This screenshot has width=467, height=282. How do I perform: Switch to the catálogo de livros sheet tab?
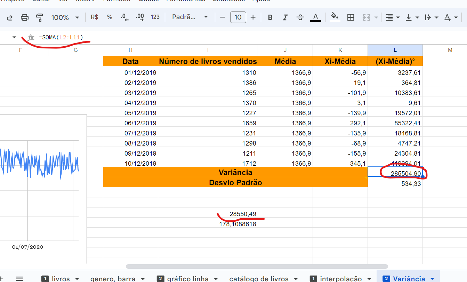pos(259,279)
